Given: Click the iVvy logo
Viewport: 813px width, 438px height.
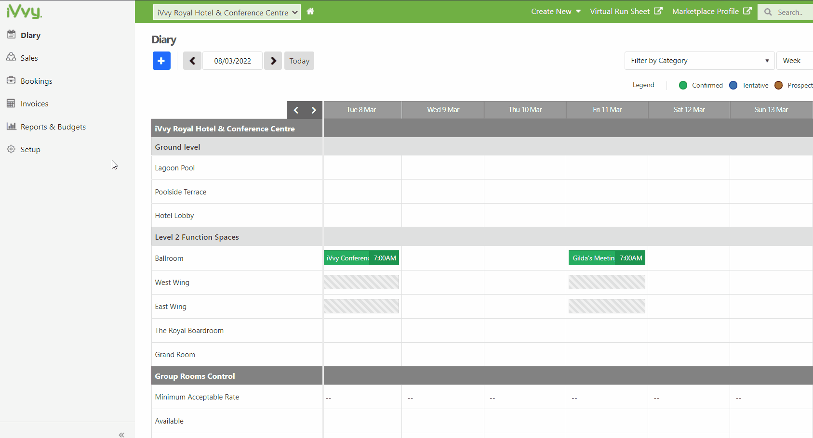Looking at the screenshot, I should [x=24, y=11].
